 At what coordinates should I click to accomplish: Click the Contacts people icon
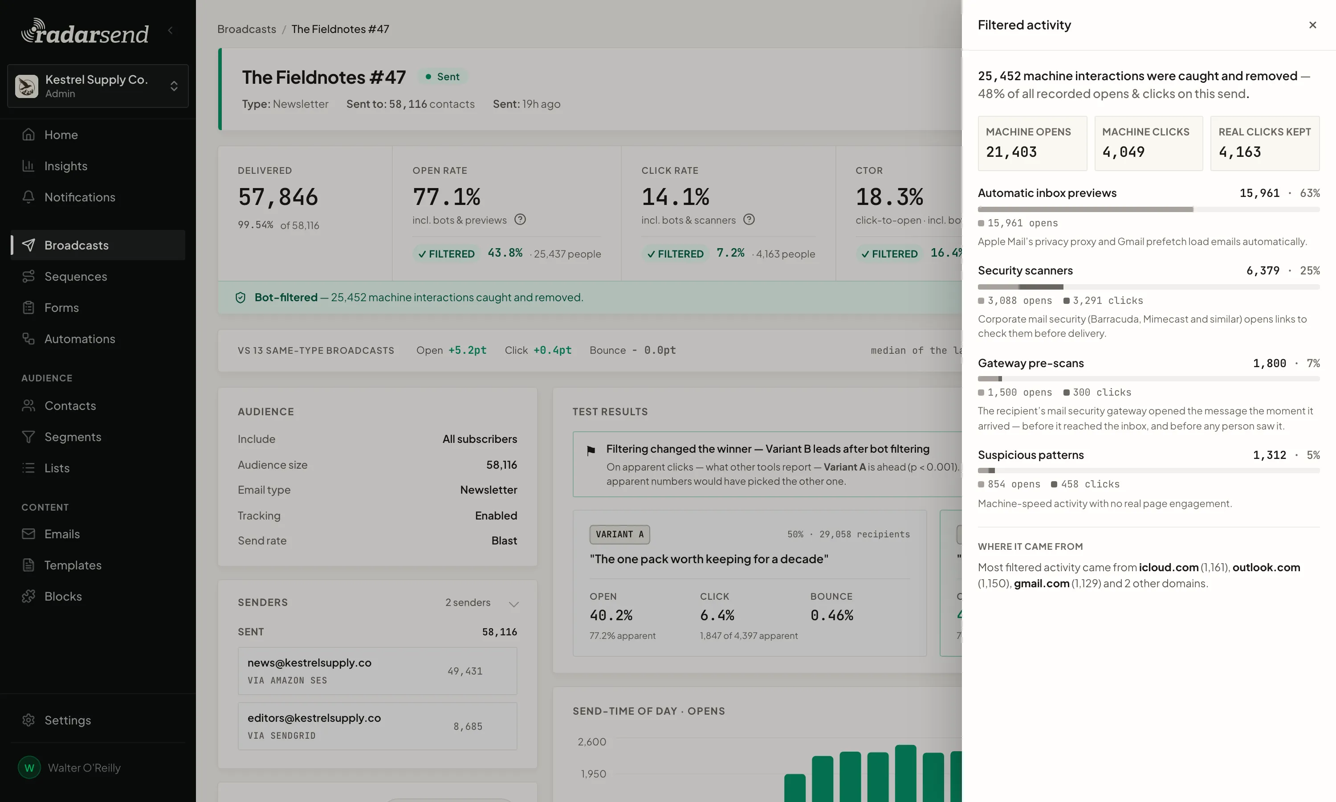tap(29, 406)
